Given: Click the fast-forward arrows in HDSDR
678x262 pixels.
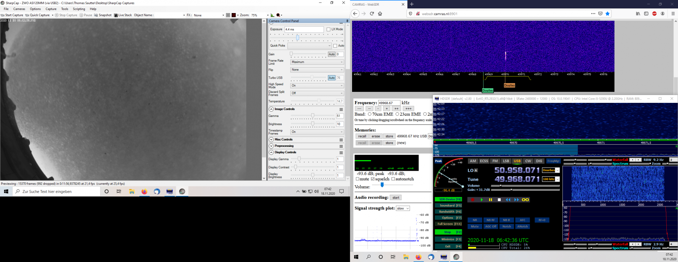Looking at the screenshot, I should coord(517,200).
